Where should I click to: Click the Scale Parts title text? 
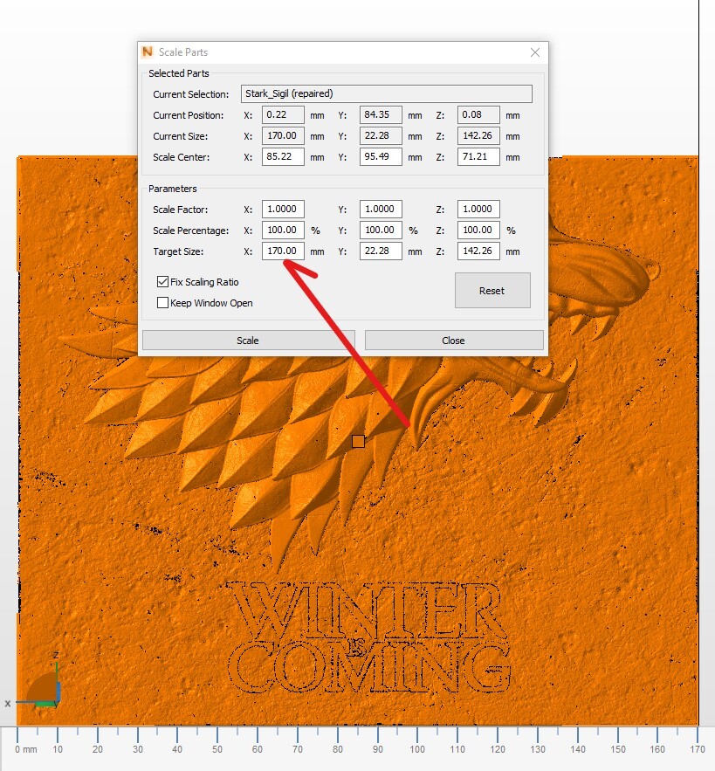tap(183, 52)
